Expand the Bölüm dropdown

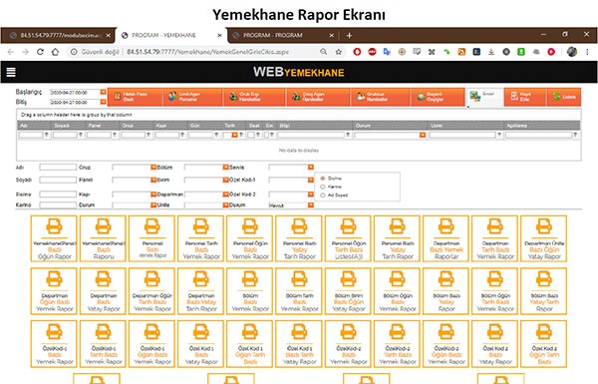coord(226,168)
